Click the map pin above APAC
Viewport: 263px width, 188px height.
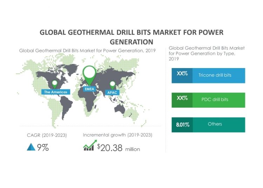click(112, 84)
